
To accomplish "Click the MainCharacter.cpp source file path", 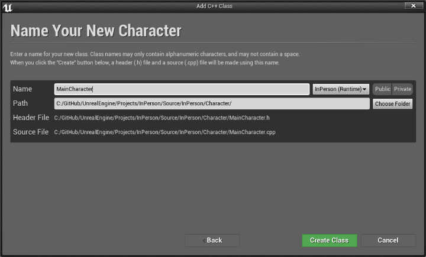I will point(164,132).
